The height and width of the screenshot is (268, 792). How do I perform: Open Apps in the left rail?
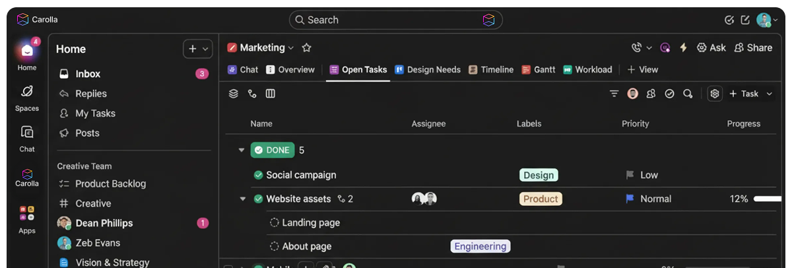coord(27,220)
